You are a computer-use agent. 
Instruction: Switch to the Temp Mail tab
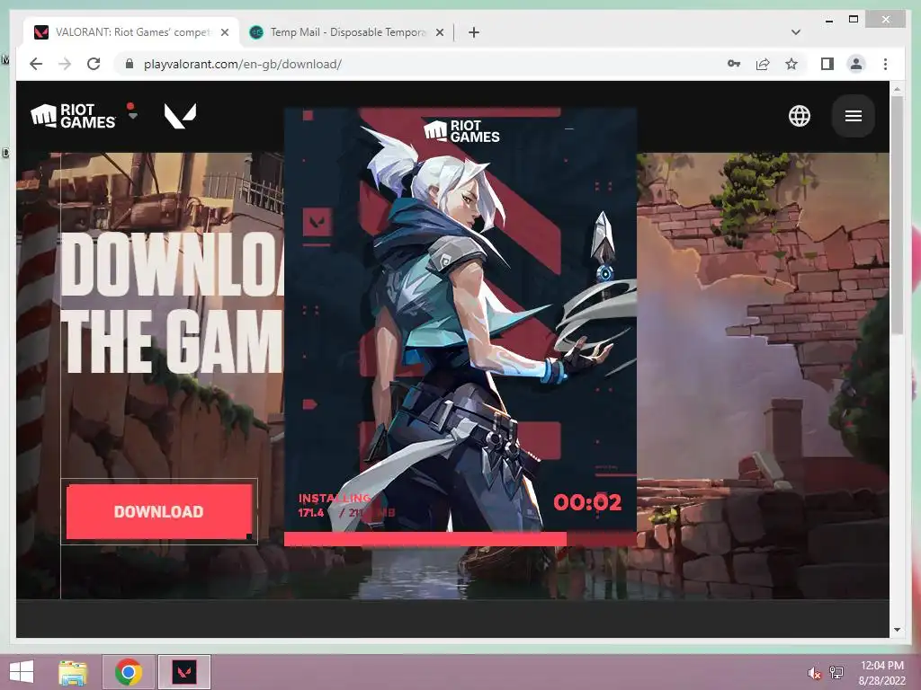[347, 32]
